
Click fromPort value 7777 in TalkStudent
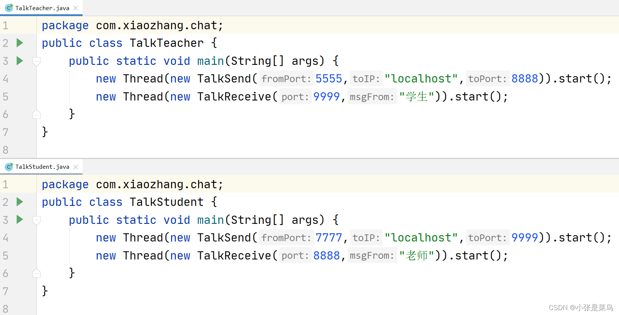tap(329, 237)
